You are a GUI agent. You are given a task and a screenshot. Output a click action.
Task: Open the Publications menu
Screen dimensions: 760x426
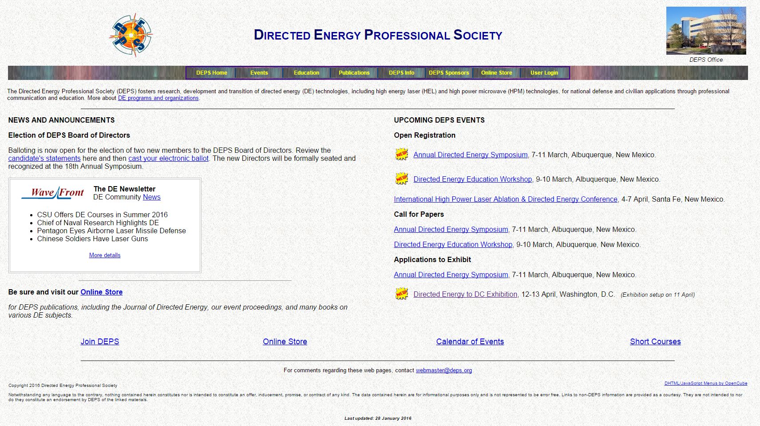point(354,73)
